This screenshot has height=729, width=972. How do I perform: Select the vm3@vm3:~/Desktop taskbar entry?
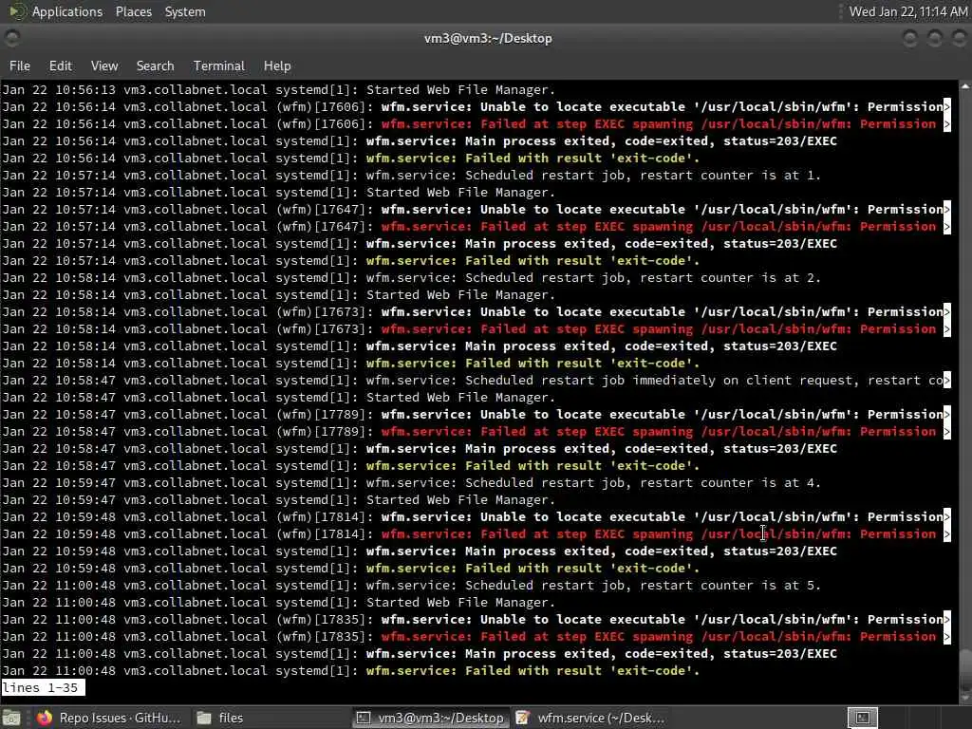point(432,718)
